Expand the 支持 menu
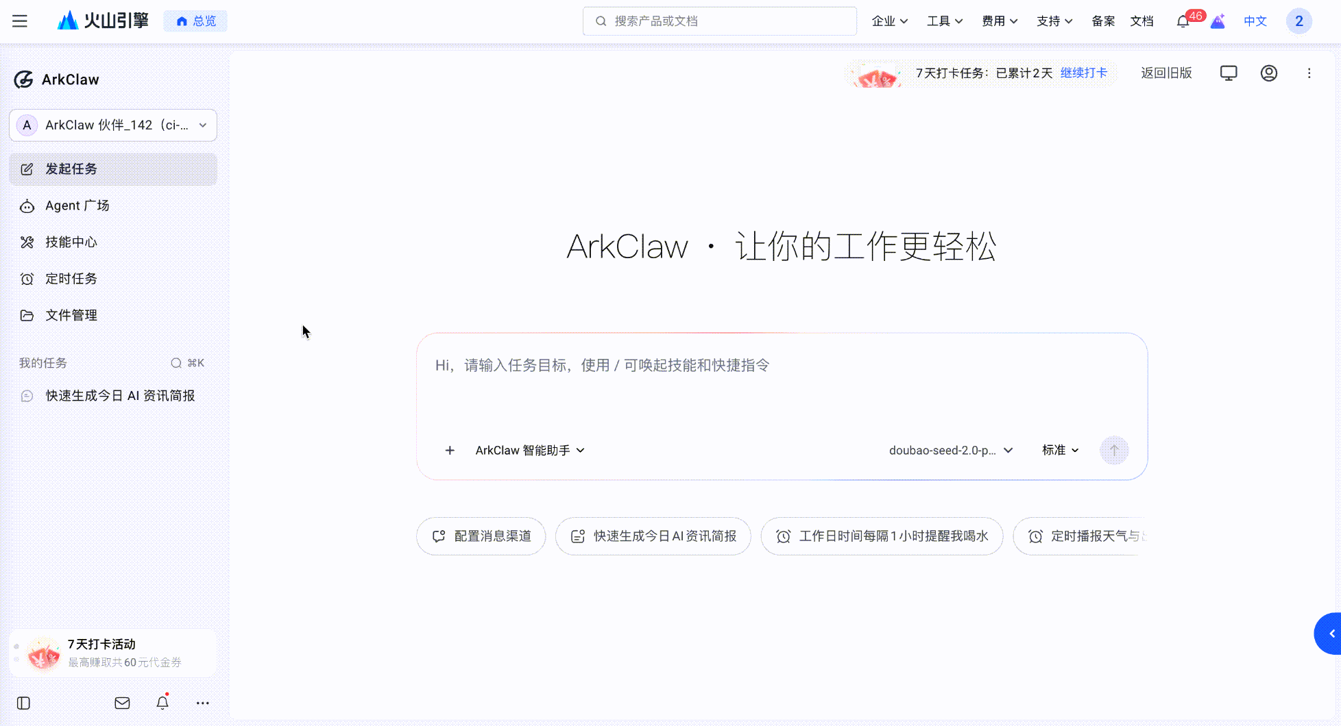Screen dimensions: 1341x726 pyautogui.click(x=1054, y=21)
